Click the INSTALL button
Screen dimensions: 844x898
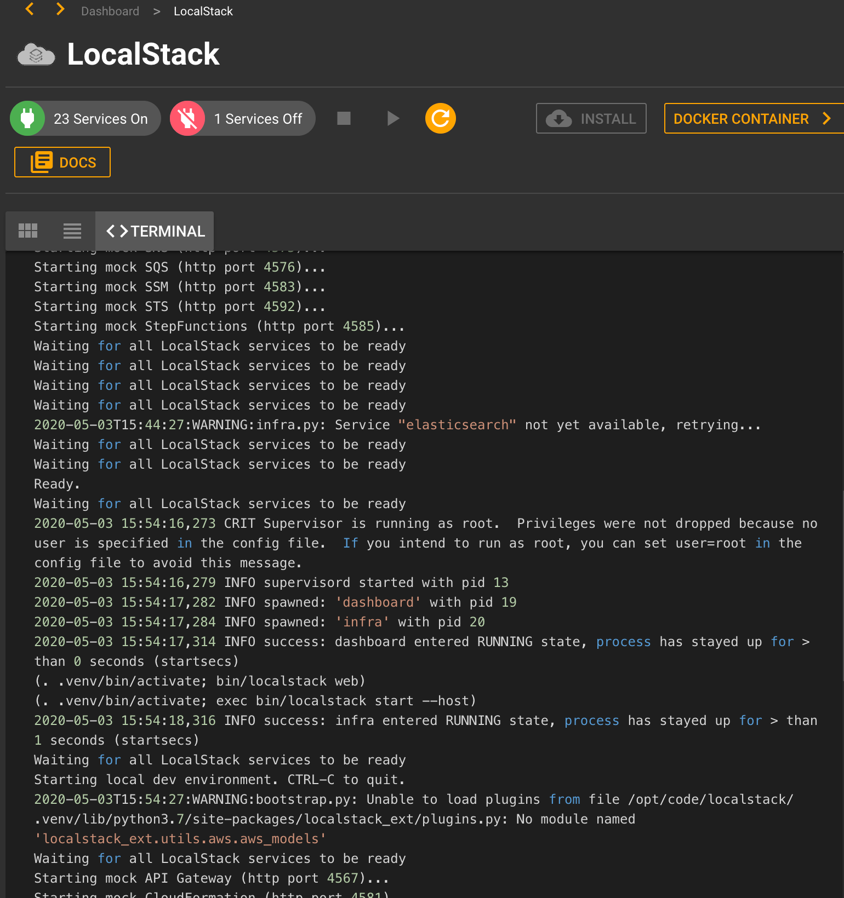pyautogui.click(x=591, y=118)
